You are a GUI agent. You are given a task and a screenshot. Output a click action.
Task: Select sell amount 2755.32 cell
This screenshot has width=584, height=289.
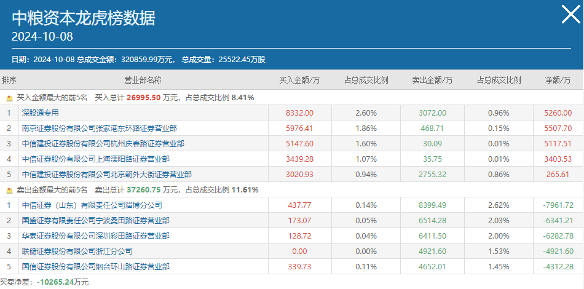point(432,174)
